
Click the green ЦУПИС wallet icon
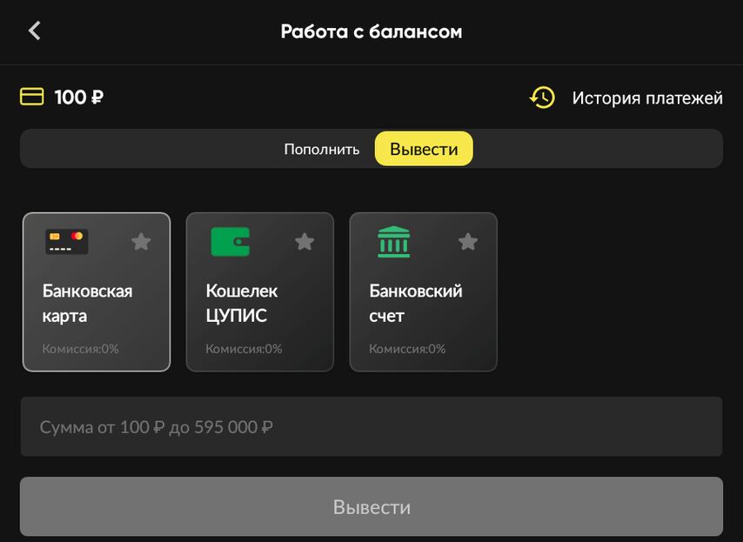click(x=231, y=241)
